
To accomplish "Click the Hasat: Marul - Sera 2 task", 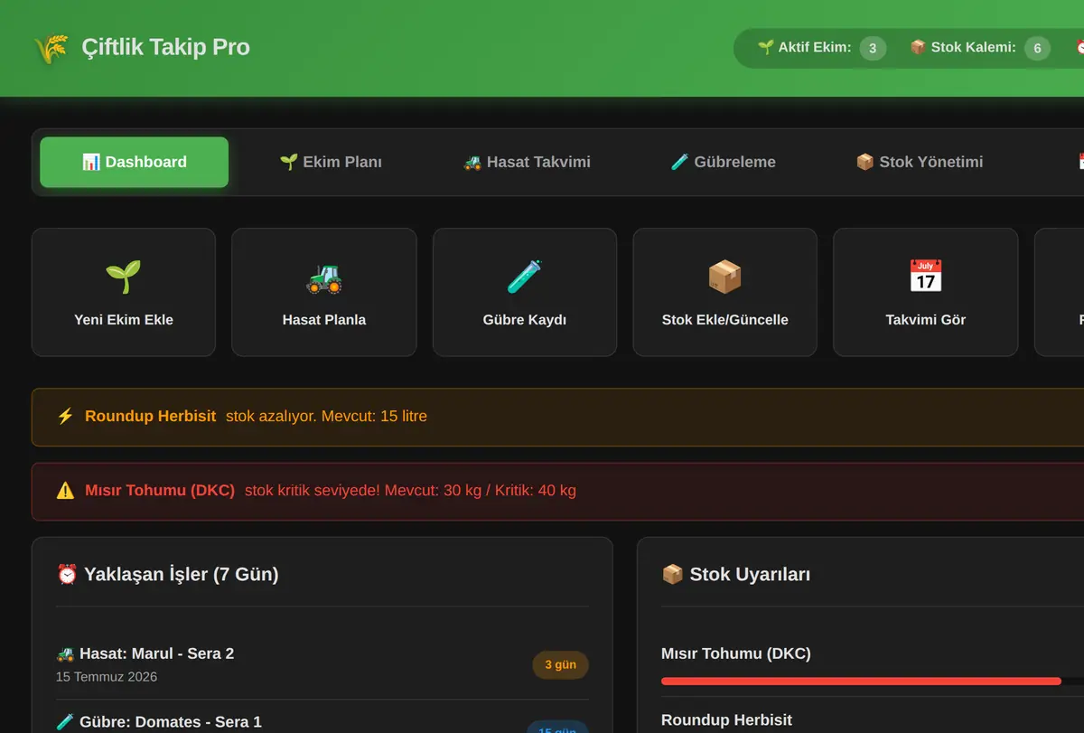I will tap(156, 653).
